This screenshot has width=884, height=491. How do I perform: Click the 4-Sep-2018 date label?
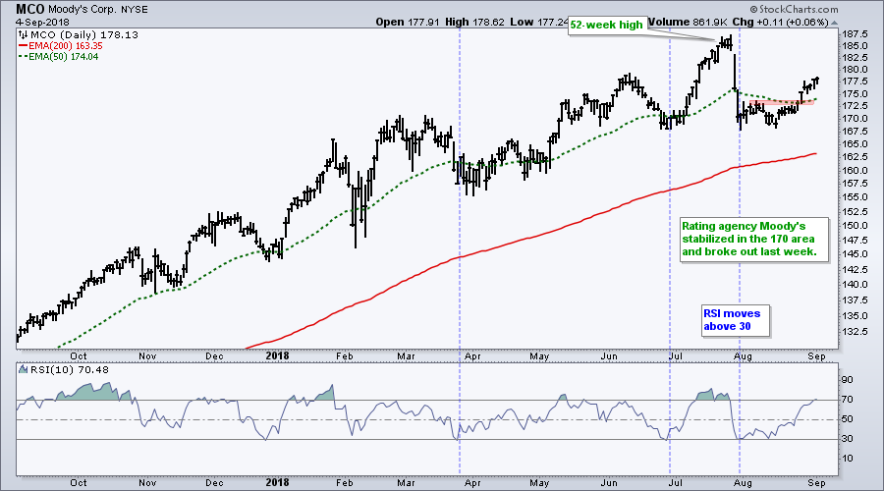pyautogui.click(x=43, y=23)
